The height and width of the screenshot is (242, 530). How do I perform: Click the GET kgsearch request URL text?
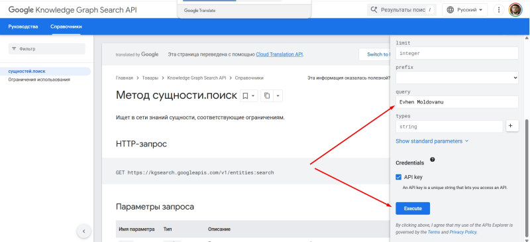pyautogui.click(x=195, y=172)
